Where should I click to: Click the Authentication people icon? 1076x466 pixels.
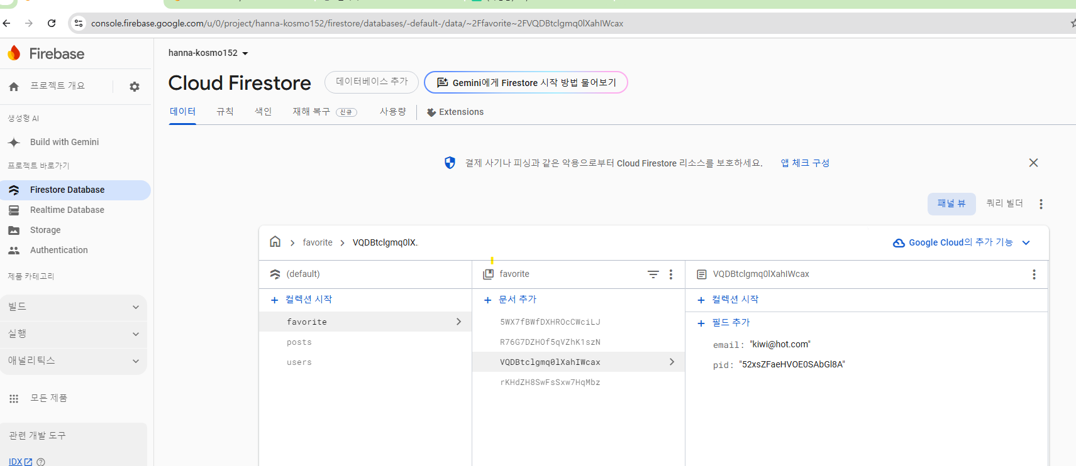14,251
